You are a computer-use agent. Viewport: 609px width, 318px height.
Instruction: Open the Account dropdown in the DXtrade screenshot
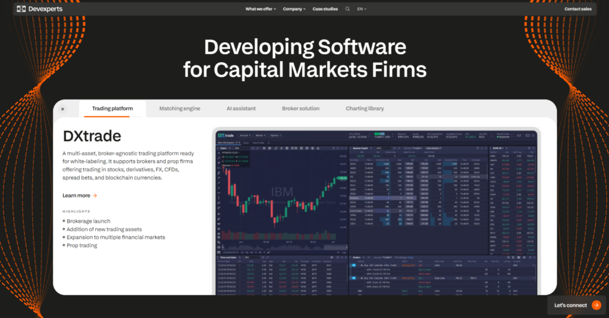click(x=244, y=136)
